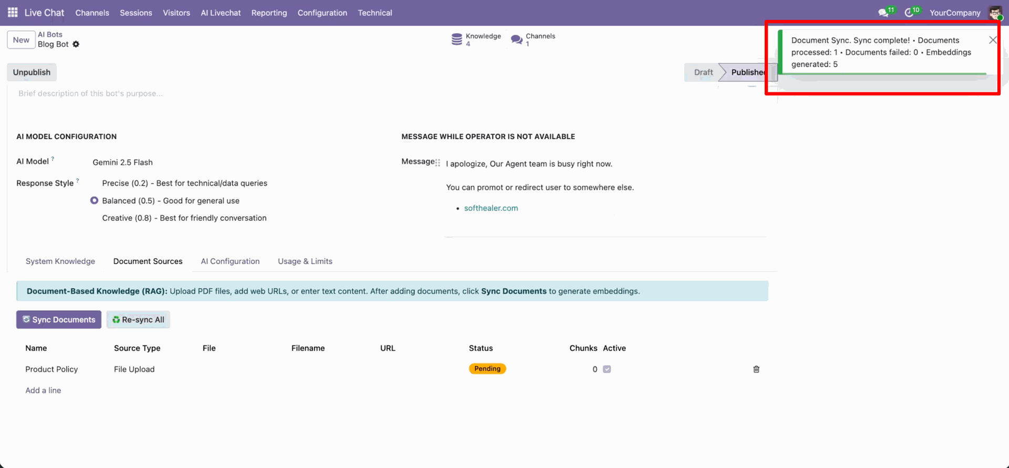
Task: Open the activities clock icon
Action: pyautogui.click(x=909, y=13)
